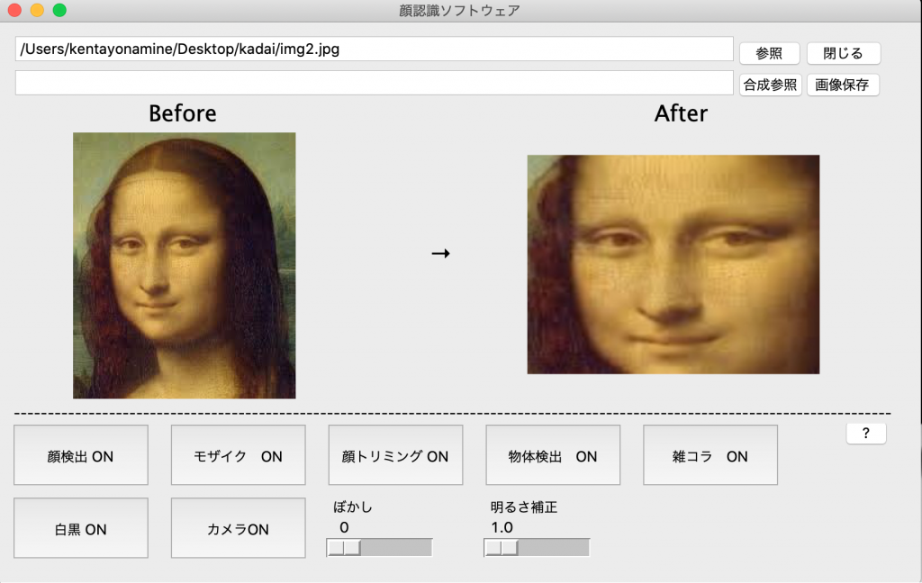Click the brightness value 1.0 label

tap(502, 527)
